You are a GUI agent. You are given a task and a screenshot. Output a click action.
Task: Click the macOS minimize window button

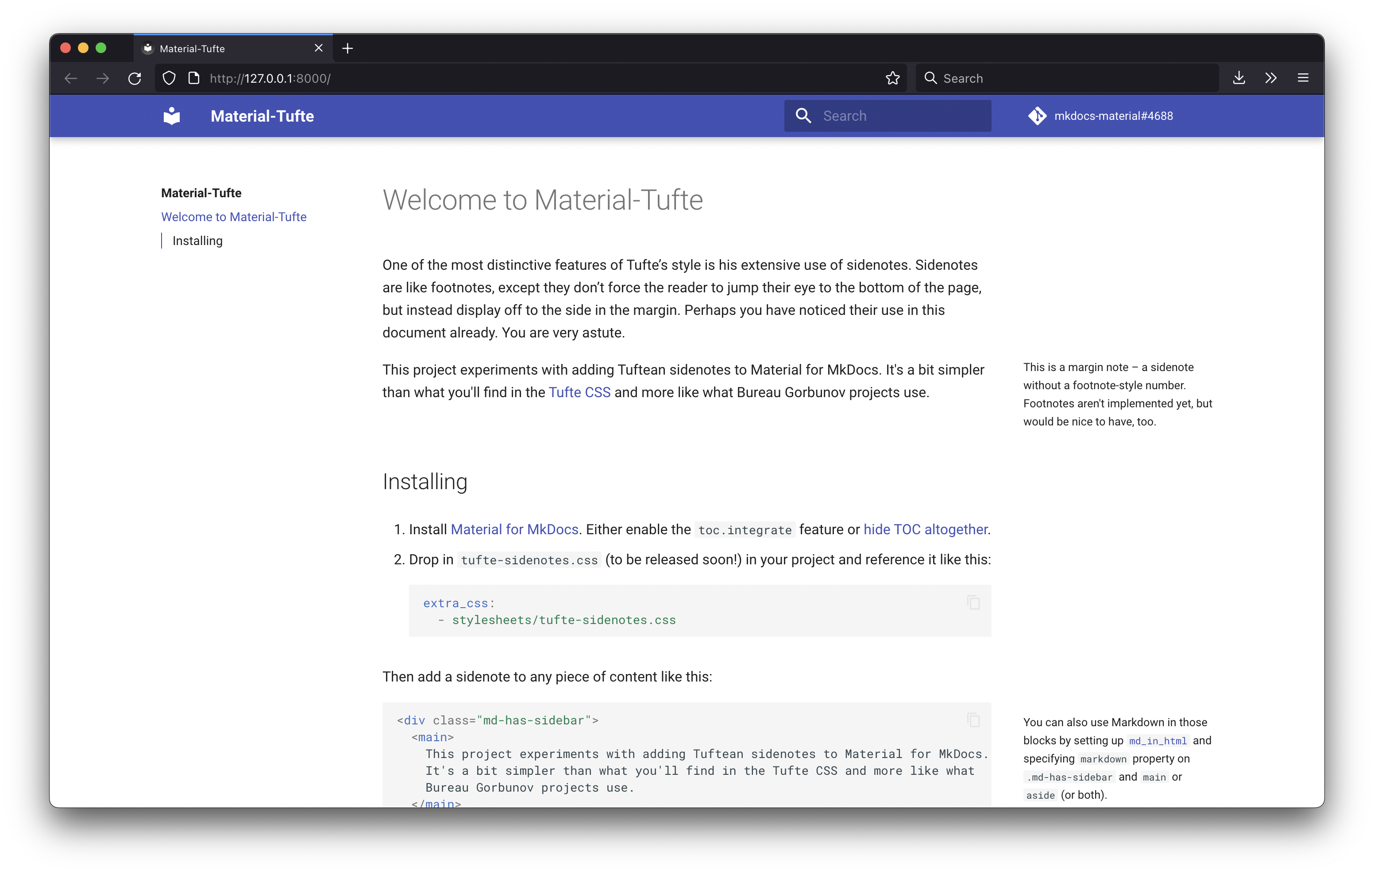(83, 48)
